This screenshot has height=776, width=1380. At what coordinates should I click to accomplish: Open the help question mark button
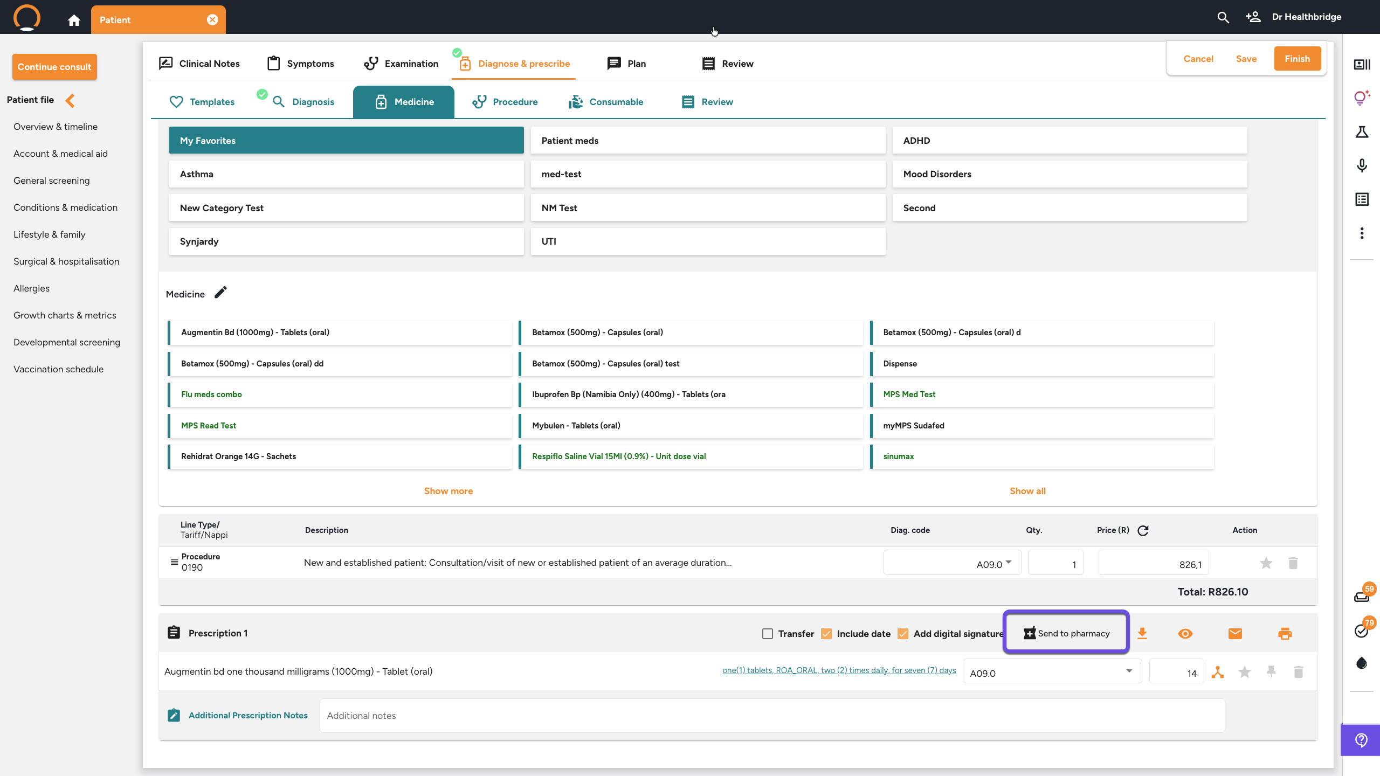point(1362,740)
